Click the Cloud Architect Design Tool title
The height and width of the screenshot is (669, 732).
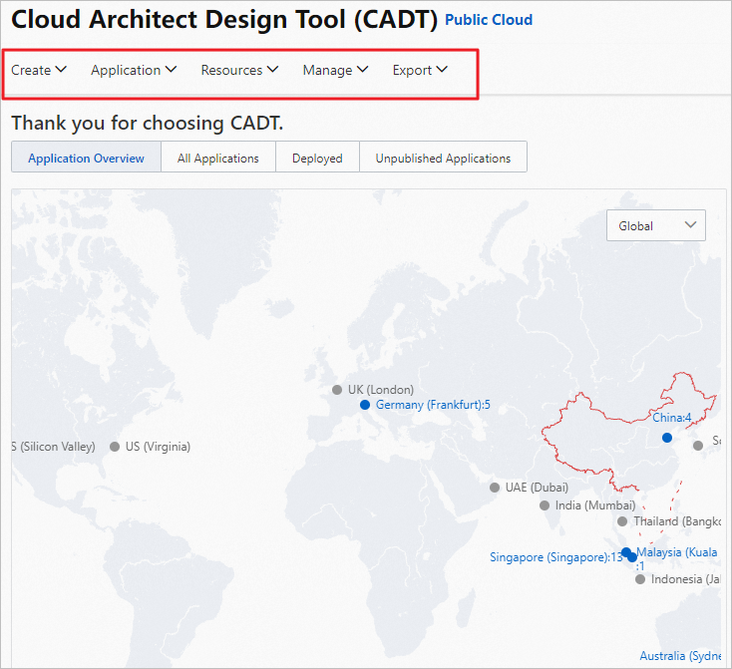224,20
